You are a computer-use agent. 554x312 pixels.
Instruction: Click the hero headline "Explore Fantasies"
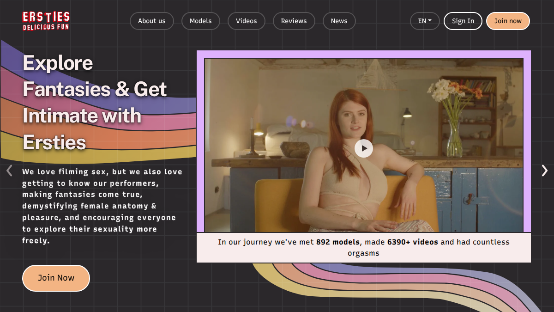pos(95,102)
